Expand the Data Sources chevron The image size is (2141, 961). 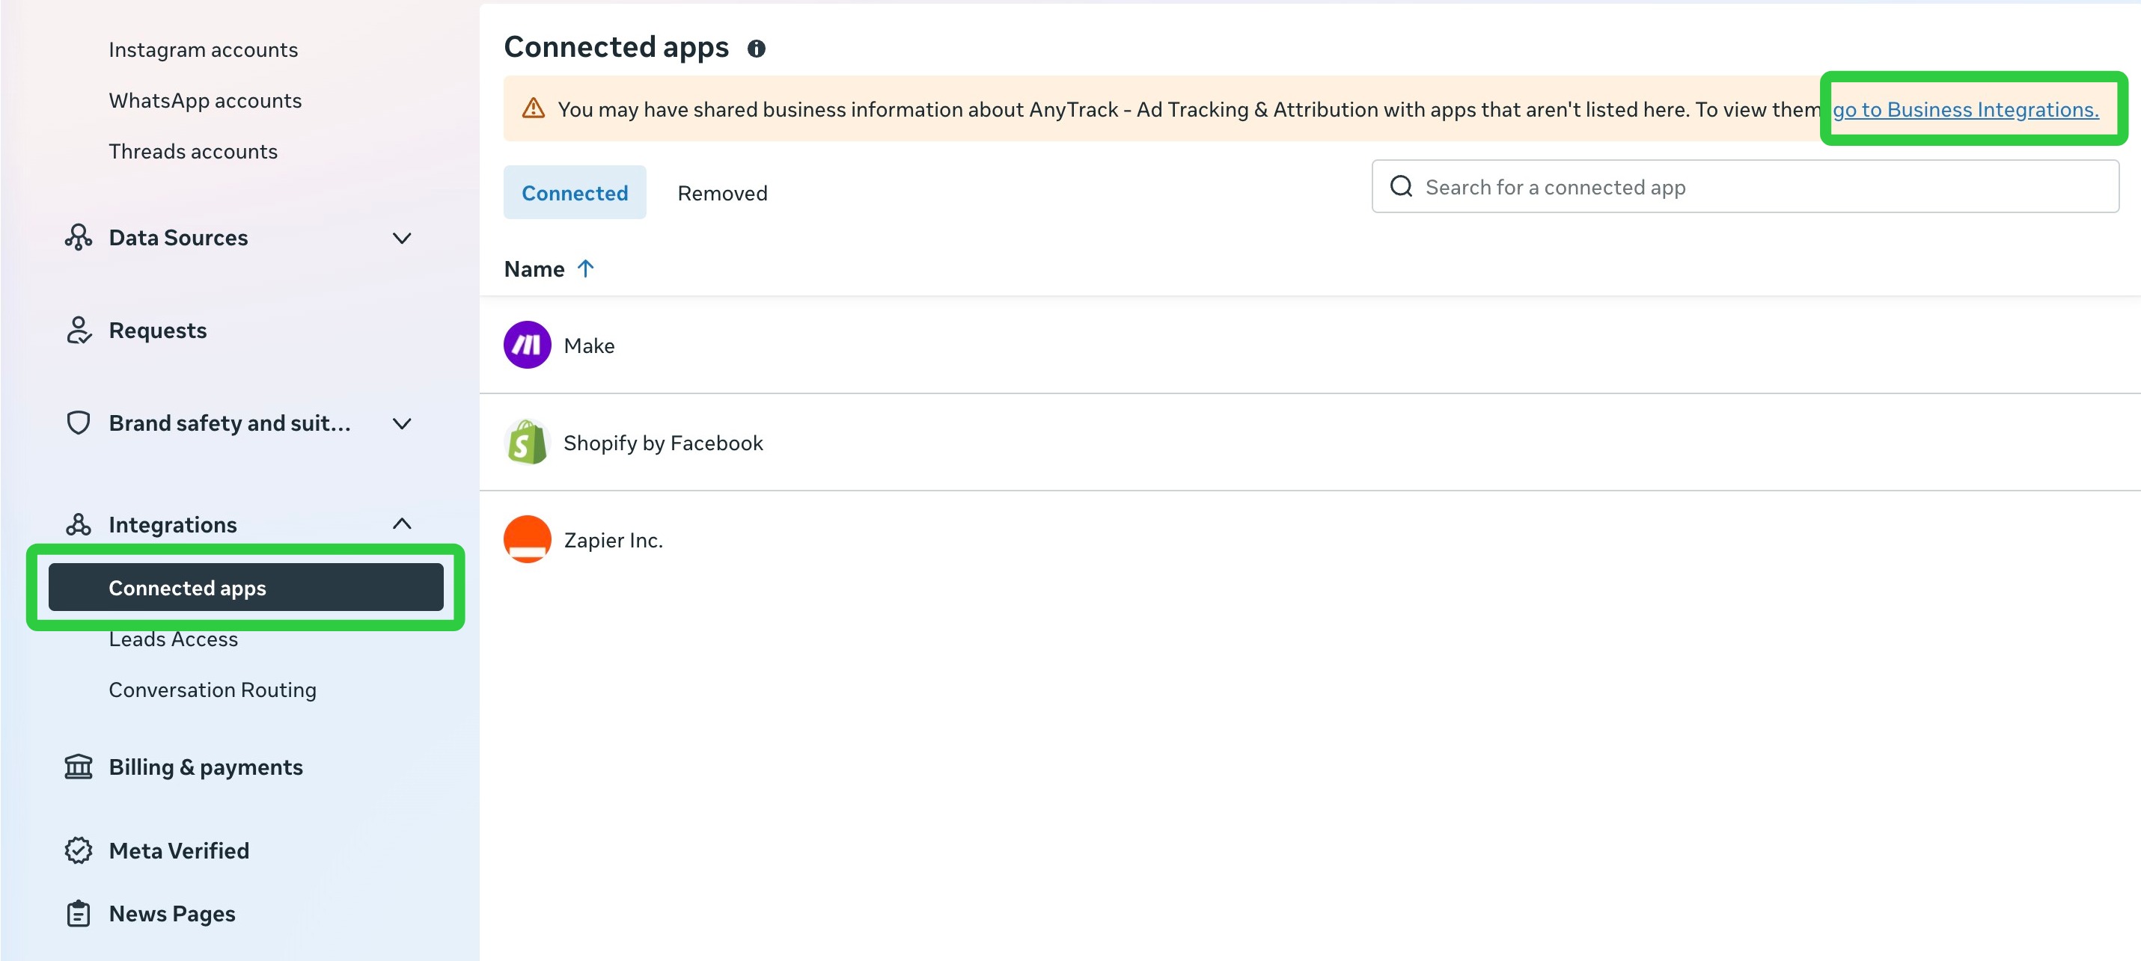pos(401,239)
